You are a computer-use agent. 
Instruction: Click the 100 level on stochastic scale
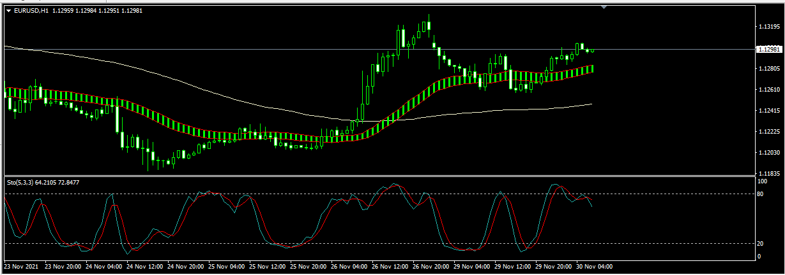pyautogui.click(x=762, y=181)
